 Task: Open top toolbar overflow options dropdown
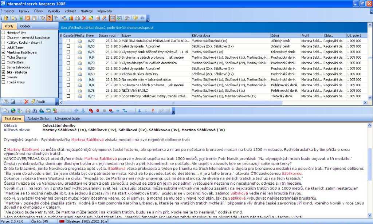tap(148, 19)
